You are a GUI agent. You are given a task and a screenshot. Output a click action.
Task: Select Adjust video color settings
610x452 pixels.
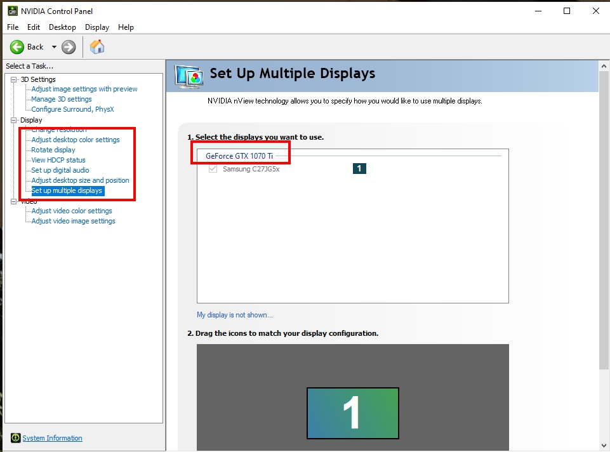(x=72, y=211)
